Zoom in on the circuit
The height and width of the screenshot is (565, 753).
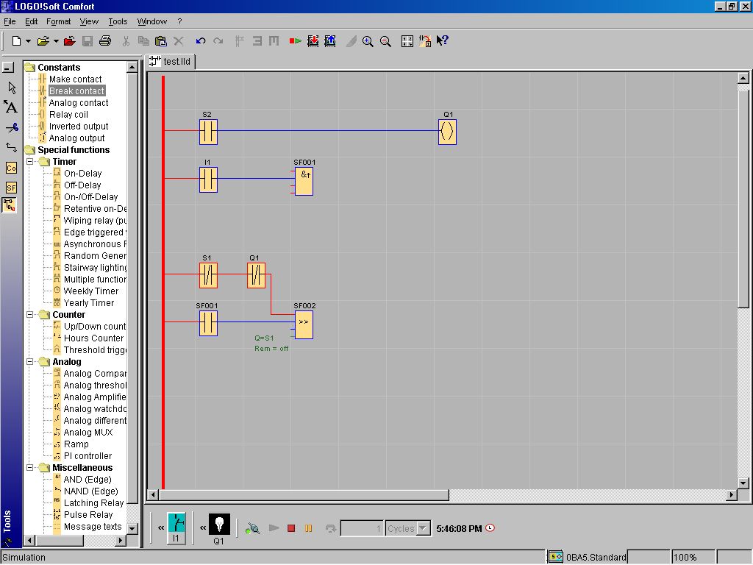pyautogui.click(x=368, y=41)
